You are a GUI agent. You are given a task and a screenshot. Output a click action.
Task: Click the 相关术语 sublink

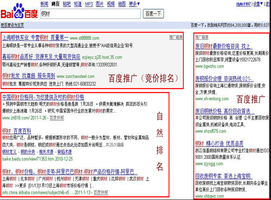pos(46,152)
